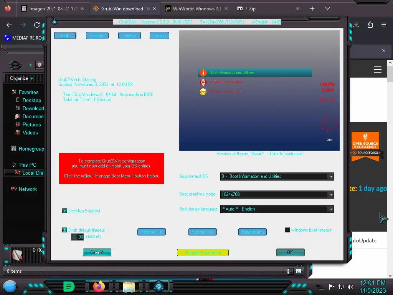Open a new browser tab
The image size is (393, 295).
coord(312,9)
